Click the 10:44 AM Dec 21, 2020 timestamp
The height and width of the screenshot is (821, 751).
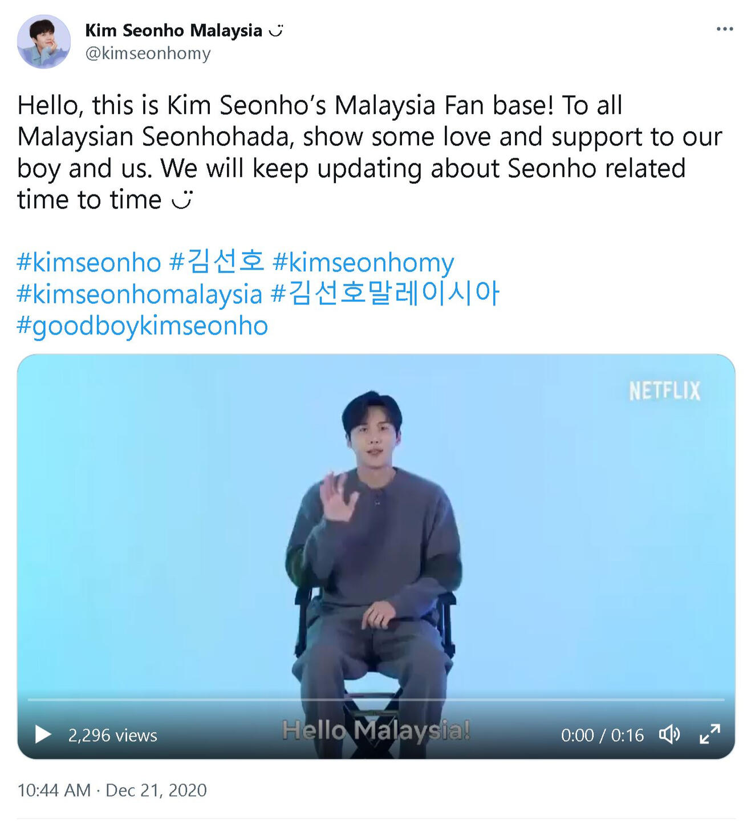coord(112,790)
